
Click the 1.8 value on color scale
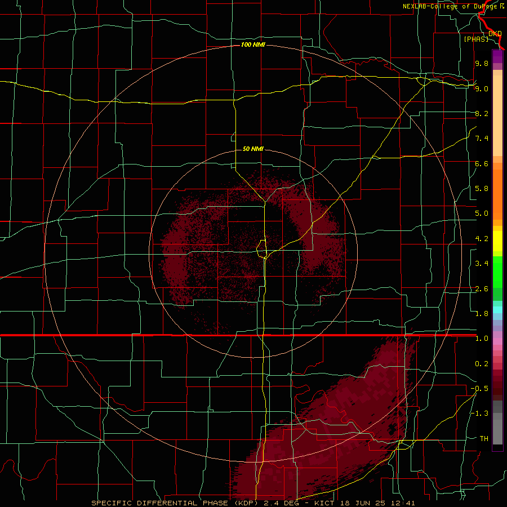click(482, 314)
